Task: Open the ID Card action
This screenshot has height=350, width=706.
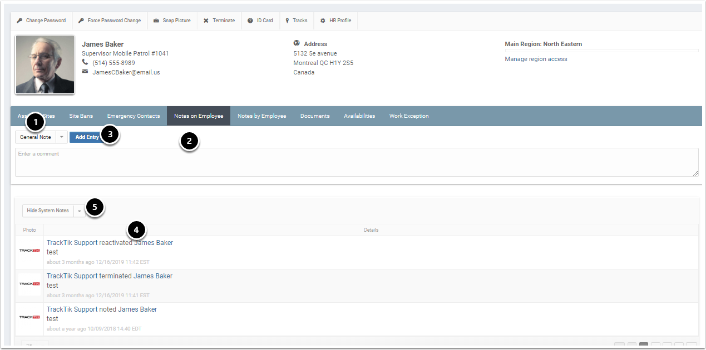Action: coord(260,21)
